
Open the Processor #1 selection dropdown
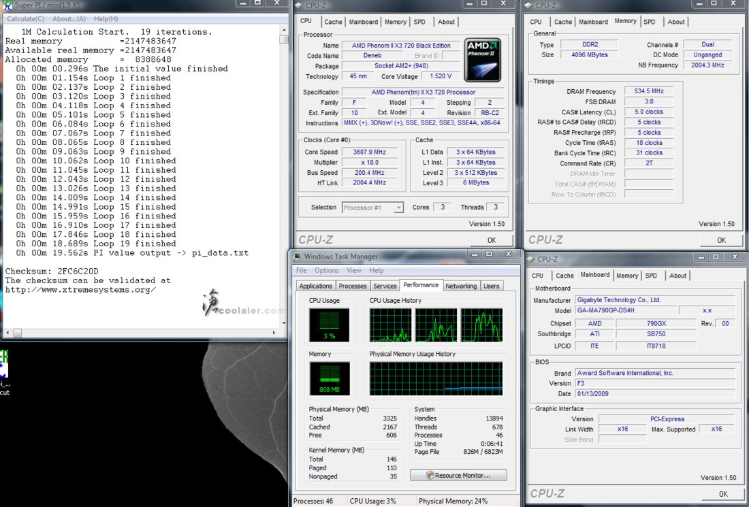373,208
